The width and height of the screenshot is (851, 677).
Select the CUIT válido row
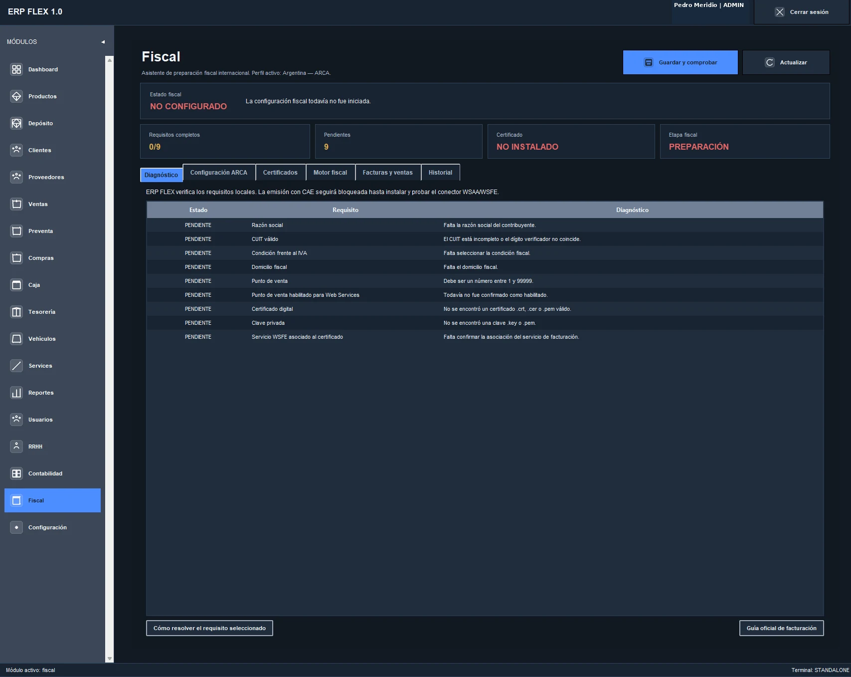click(x=485, y=239)
